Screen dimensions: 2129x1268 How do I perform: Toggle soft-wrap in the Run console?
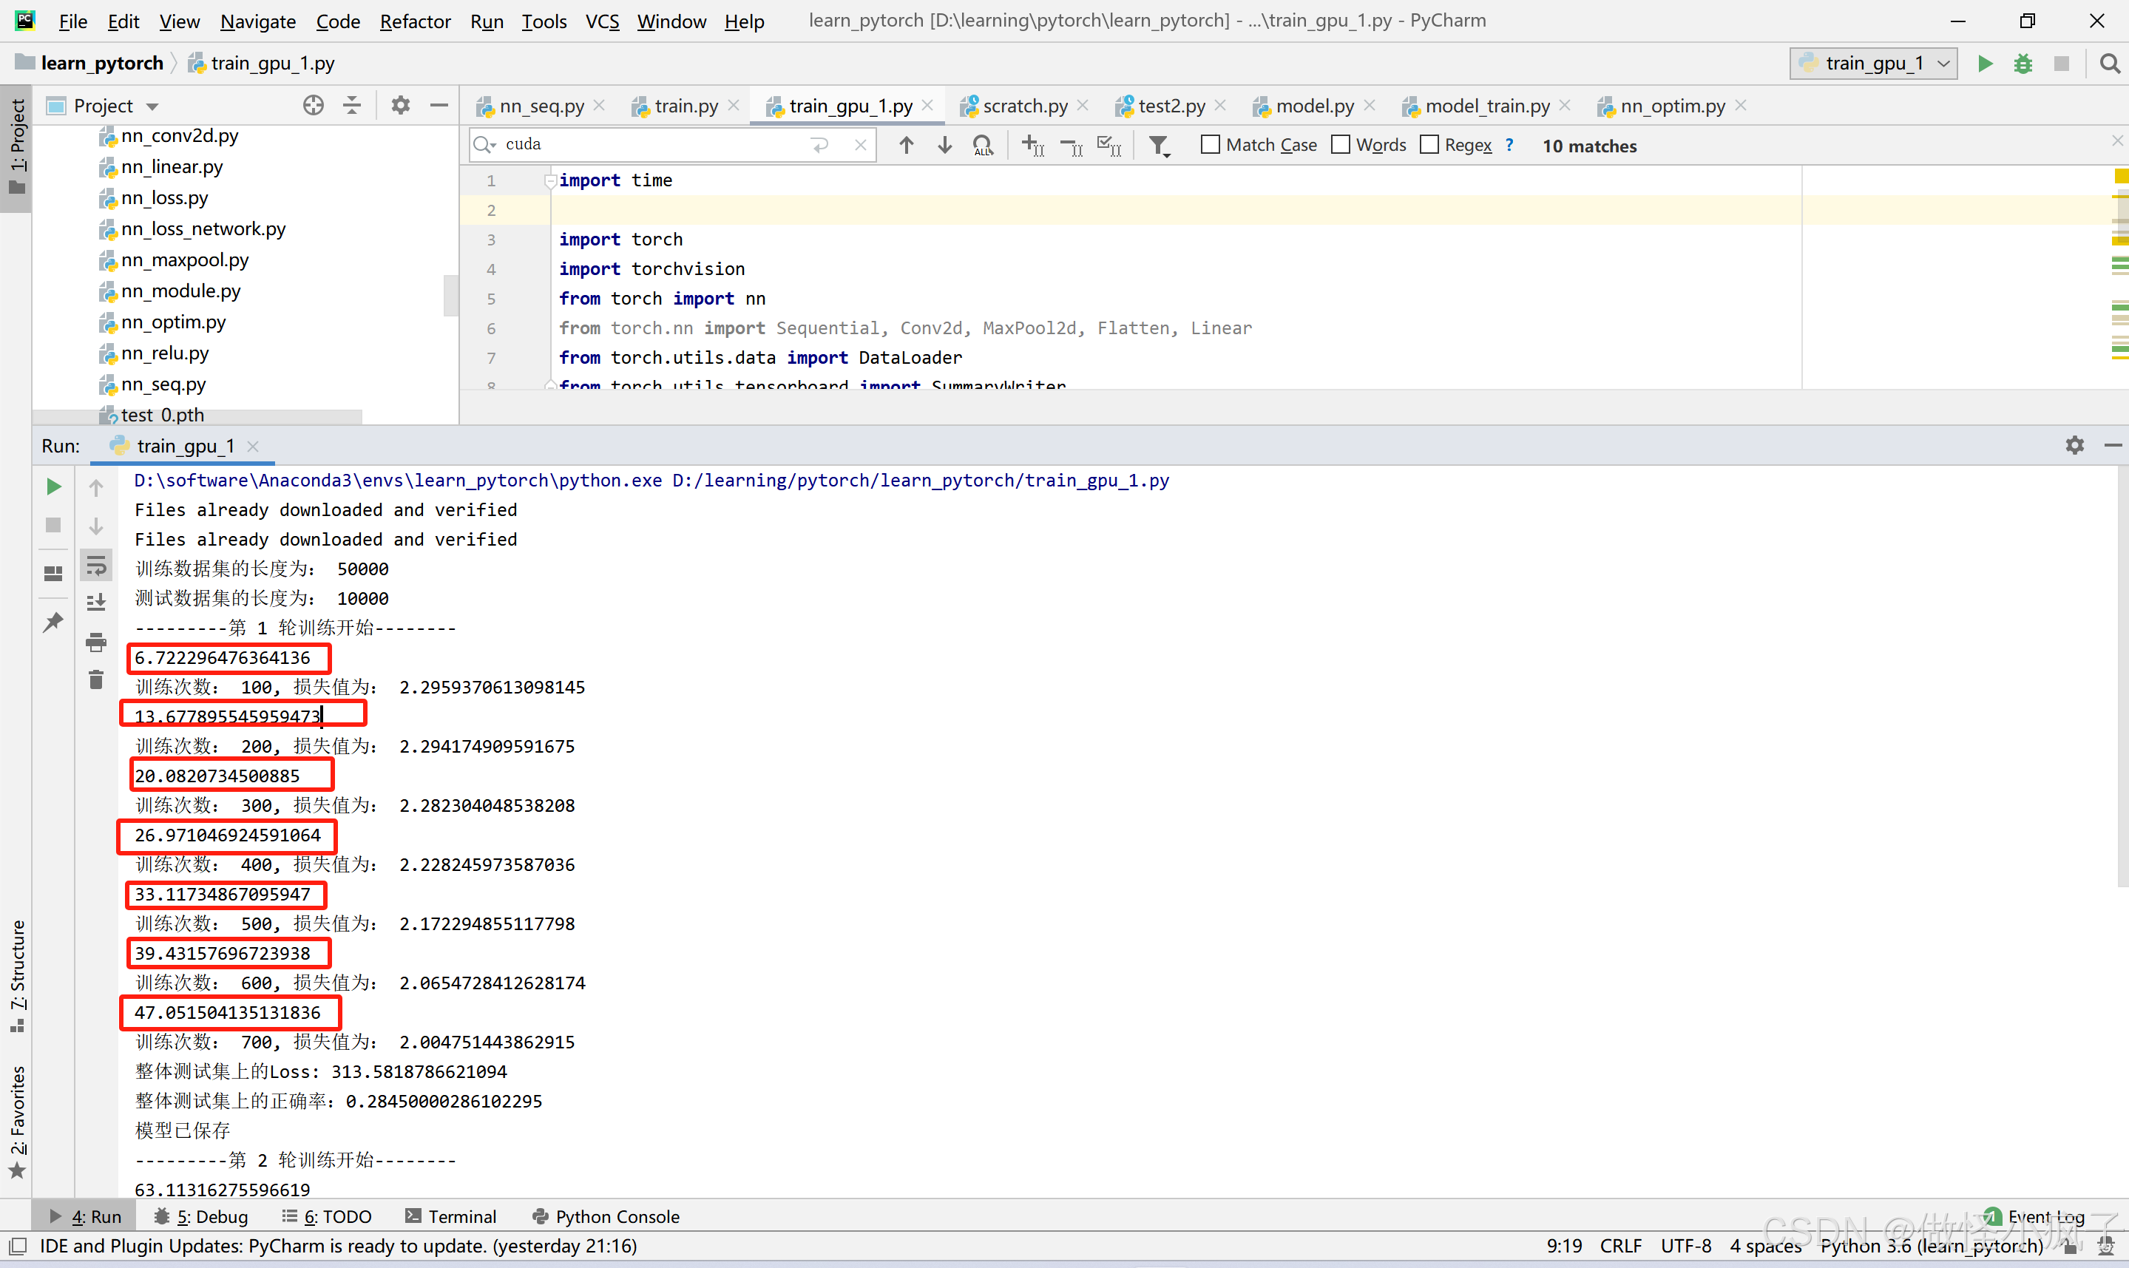tap(97, 566)
